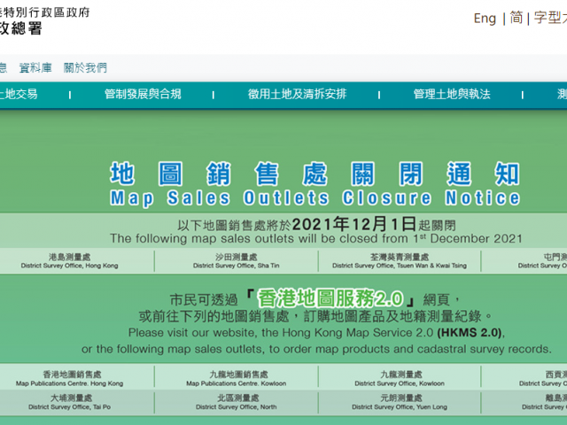Open the 管理土地與執法 tab

(x=452, y=95)
